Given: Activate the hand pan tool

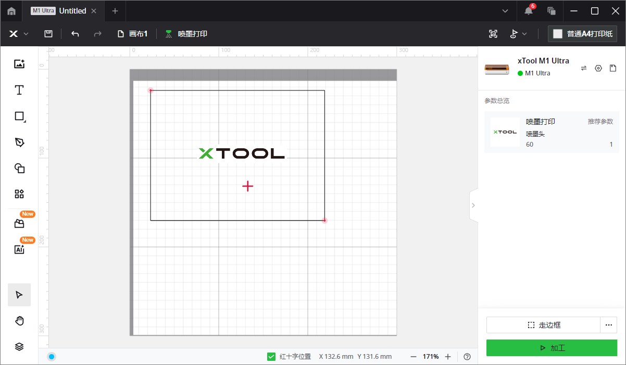Looking at the screenshot, I should click(x=19, y=321).
